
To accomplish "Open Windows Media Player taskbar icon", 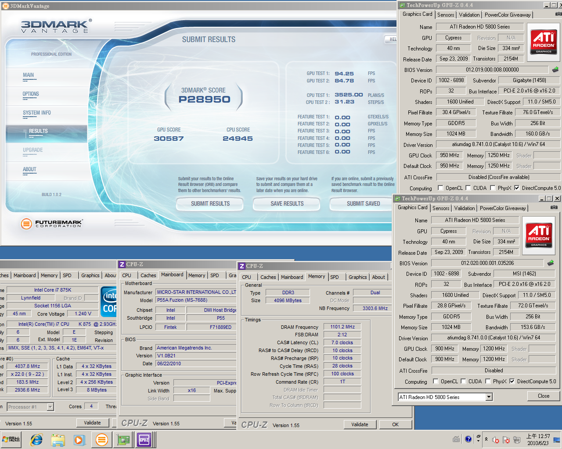I will 79,439.
